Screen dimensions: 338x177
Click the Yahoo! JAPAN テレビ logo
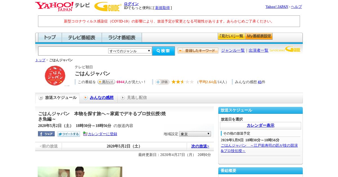coord(63,6)
